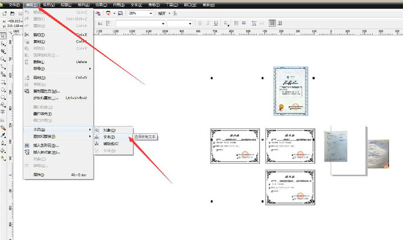Click the Open folder toolbar icon
The width and height of the screenshot is (403, 240).
[x=11, y=13]
